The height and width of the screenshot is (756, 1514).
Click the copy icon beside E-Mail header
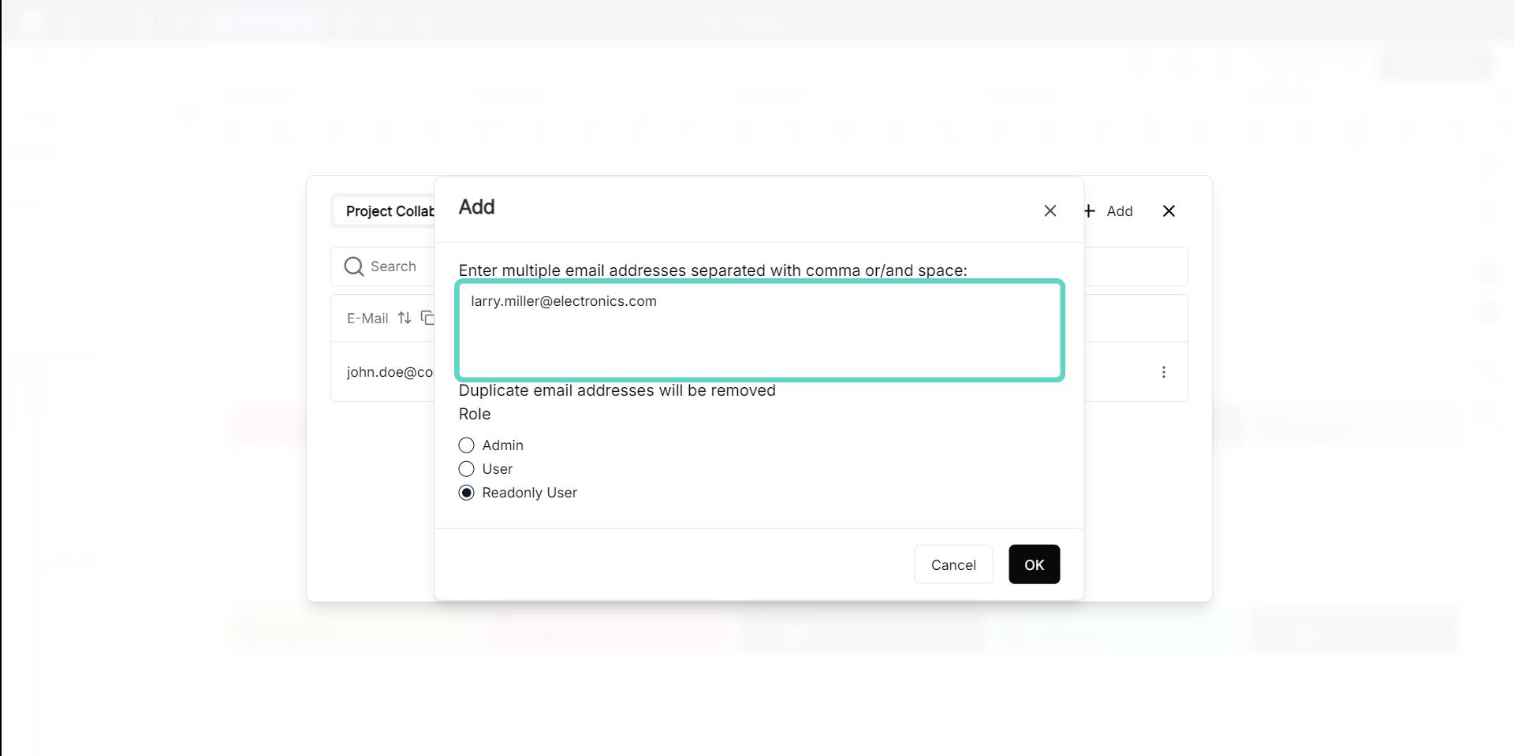coord(427,318)
